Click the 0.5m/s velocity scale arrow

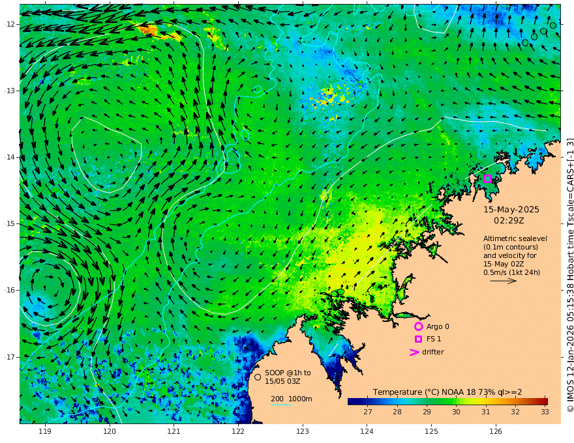click(x=504, y=281)
